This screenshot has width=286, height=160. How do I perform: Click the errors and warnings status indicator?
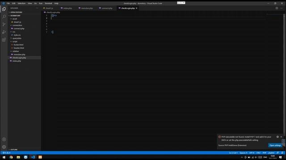[x=6, y=153]
